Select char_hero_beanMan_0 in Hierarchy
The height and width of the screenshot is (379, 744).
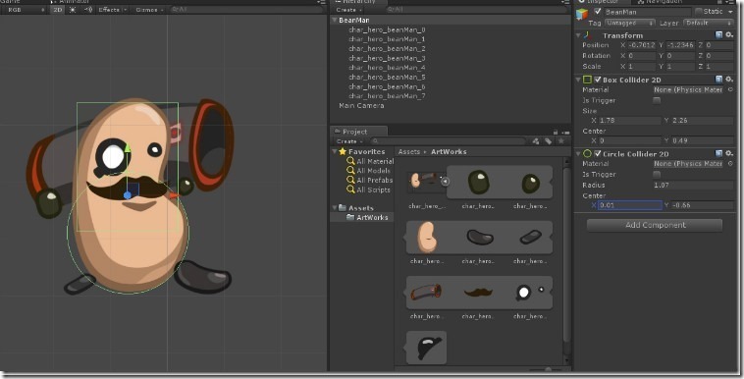click(387, 29)
